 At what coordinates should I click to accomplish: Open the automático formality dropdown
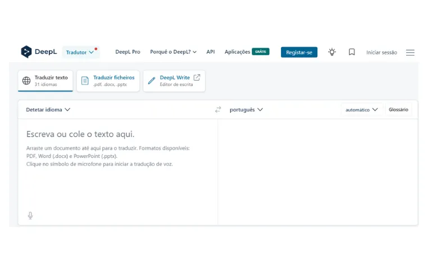362,110
